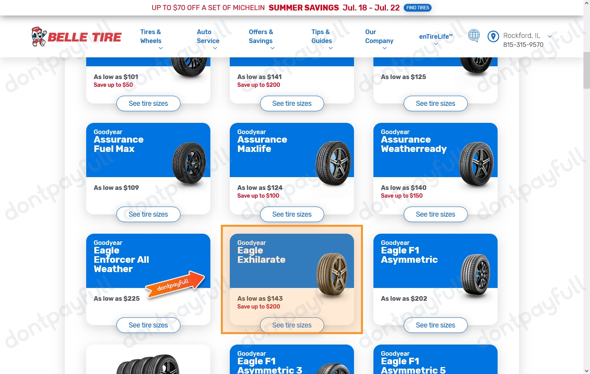Click the Assurance Maxlife tire image

[333, 163]
